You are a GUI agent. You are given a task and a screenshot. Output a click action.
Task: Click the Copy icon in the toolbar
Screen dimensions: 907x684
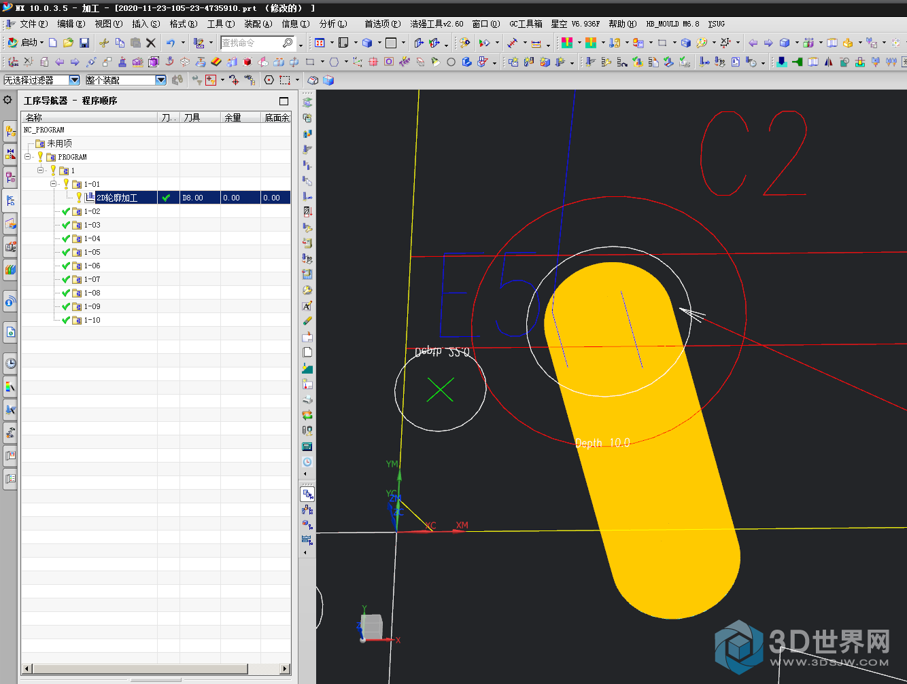pyautogui.click(x=120, y=43)
